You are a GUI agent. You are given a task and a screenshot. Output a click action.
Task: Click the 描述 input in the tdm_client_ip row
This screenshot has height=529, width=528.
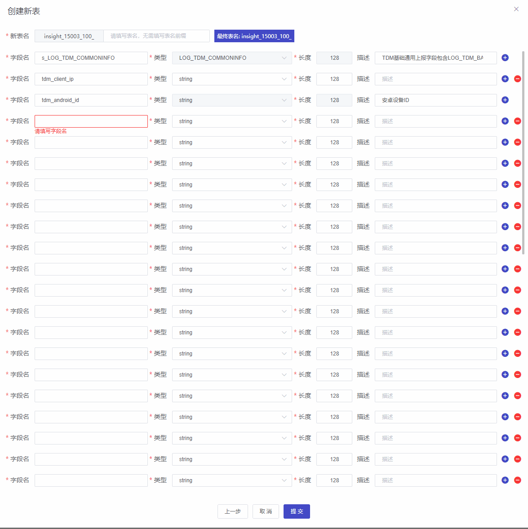tap(435, 79)
